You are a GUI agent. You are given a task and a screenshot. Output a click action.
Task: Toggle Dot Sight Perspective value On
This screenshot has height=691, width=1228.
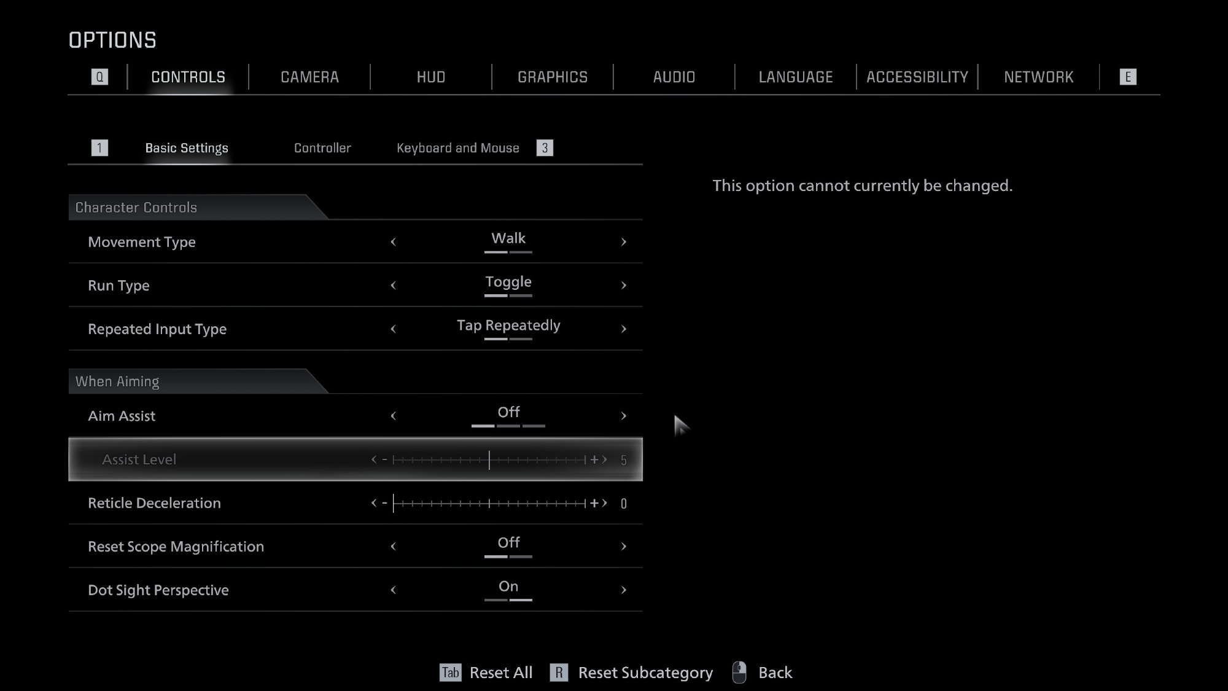[x=508, y=587]
